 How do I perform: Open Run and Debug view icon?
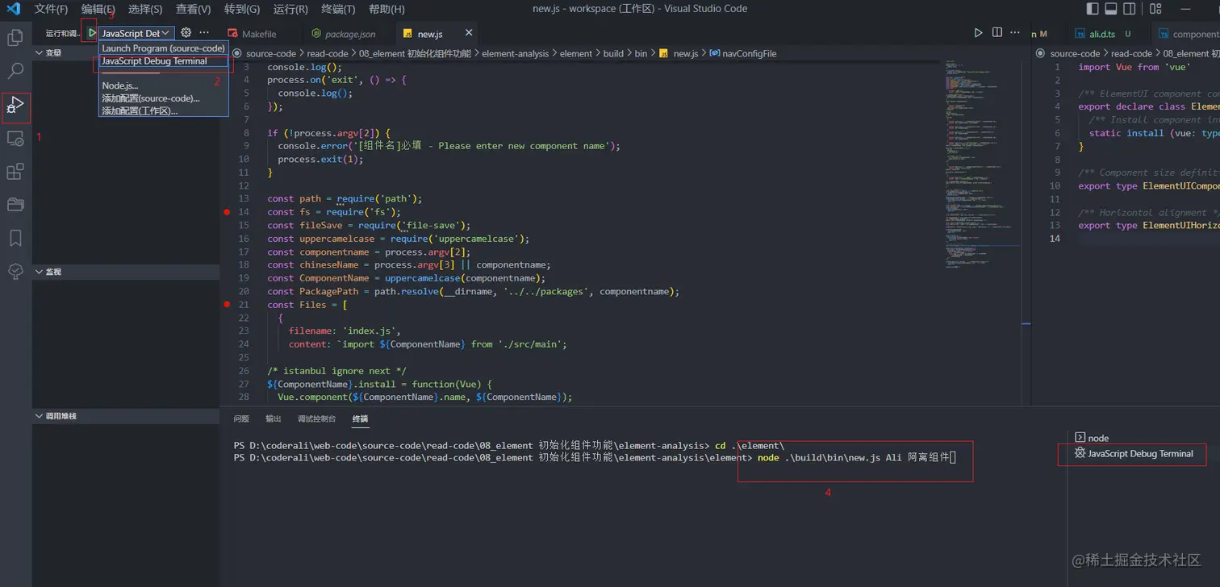15,105
